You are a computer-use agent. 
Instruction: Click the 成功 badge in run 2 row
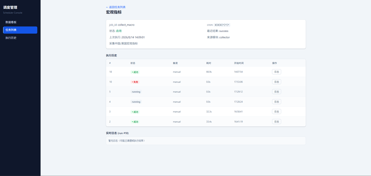point(135,122)
